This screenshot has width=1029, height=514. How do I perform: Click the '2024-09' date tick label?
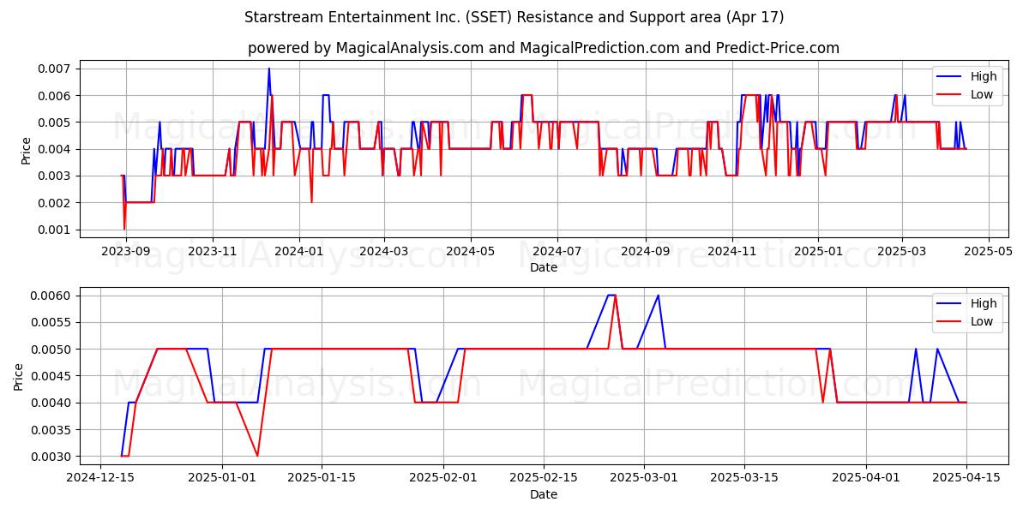(x=645, y=251)
